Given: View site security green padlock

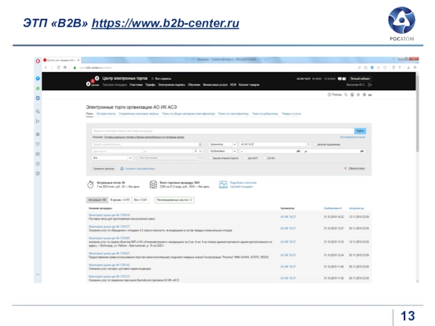Looking at the screenshot, I should click(x=74, y=67).
